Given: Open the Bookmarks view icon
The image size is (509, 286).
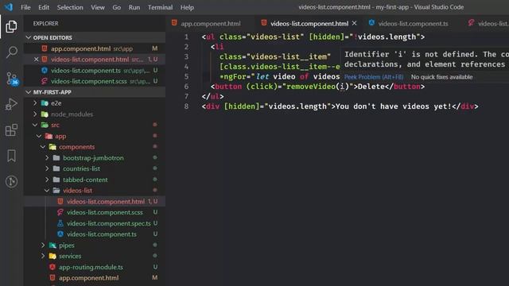Looking at the screenshot, I should [11, 156].
